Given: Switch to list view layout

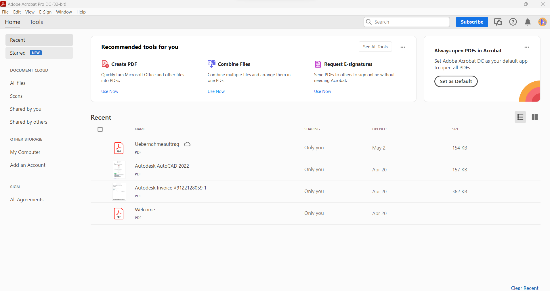Looking at the screenshot, I should pos(520,117).
